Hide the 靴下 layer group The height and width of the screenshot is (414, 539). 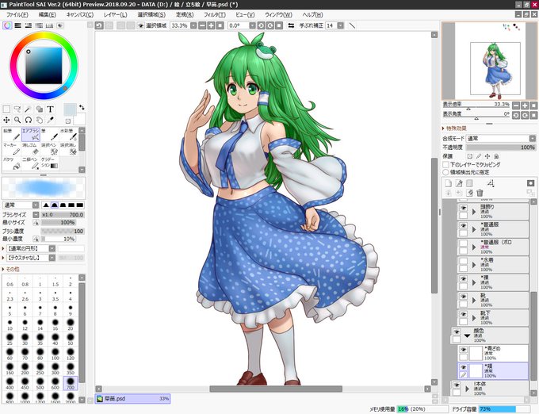point(464,314)
